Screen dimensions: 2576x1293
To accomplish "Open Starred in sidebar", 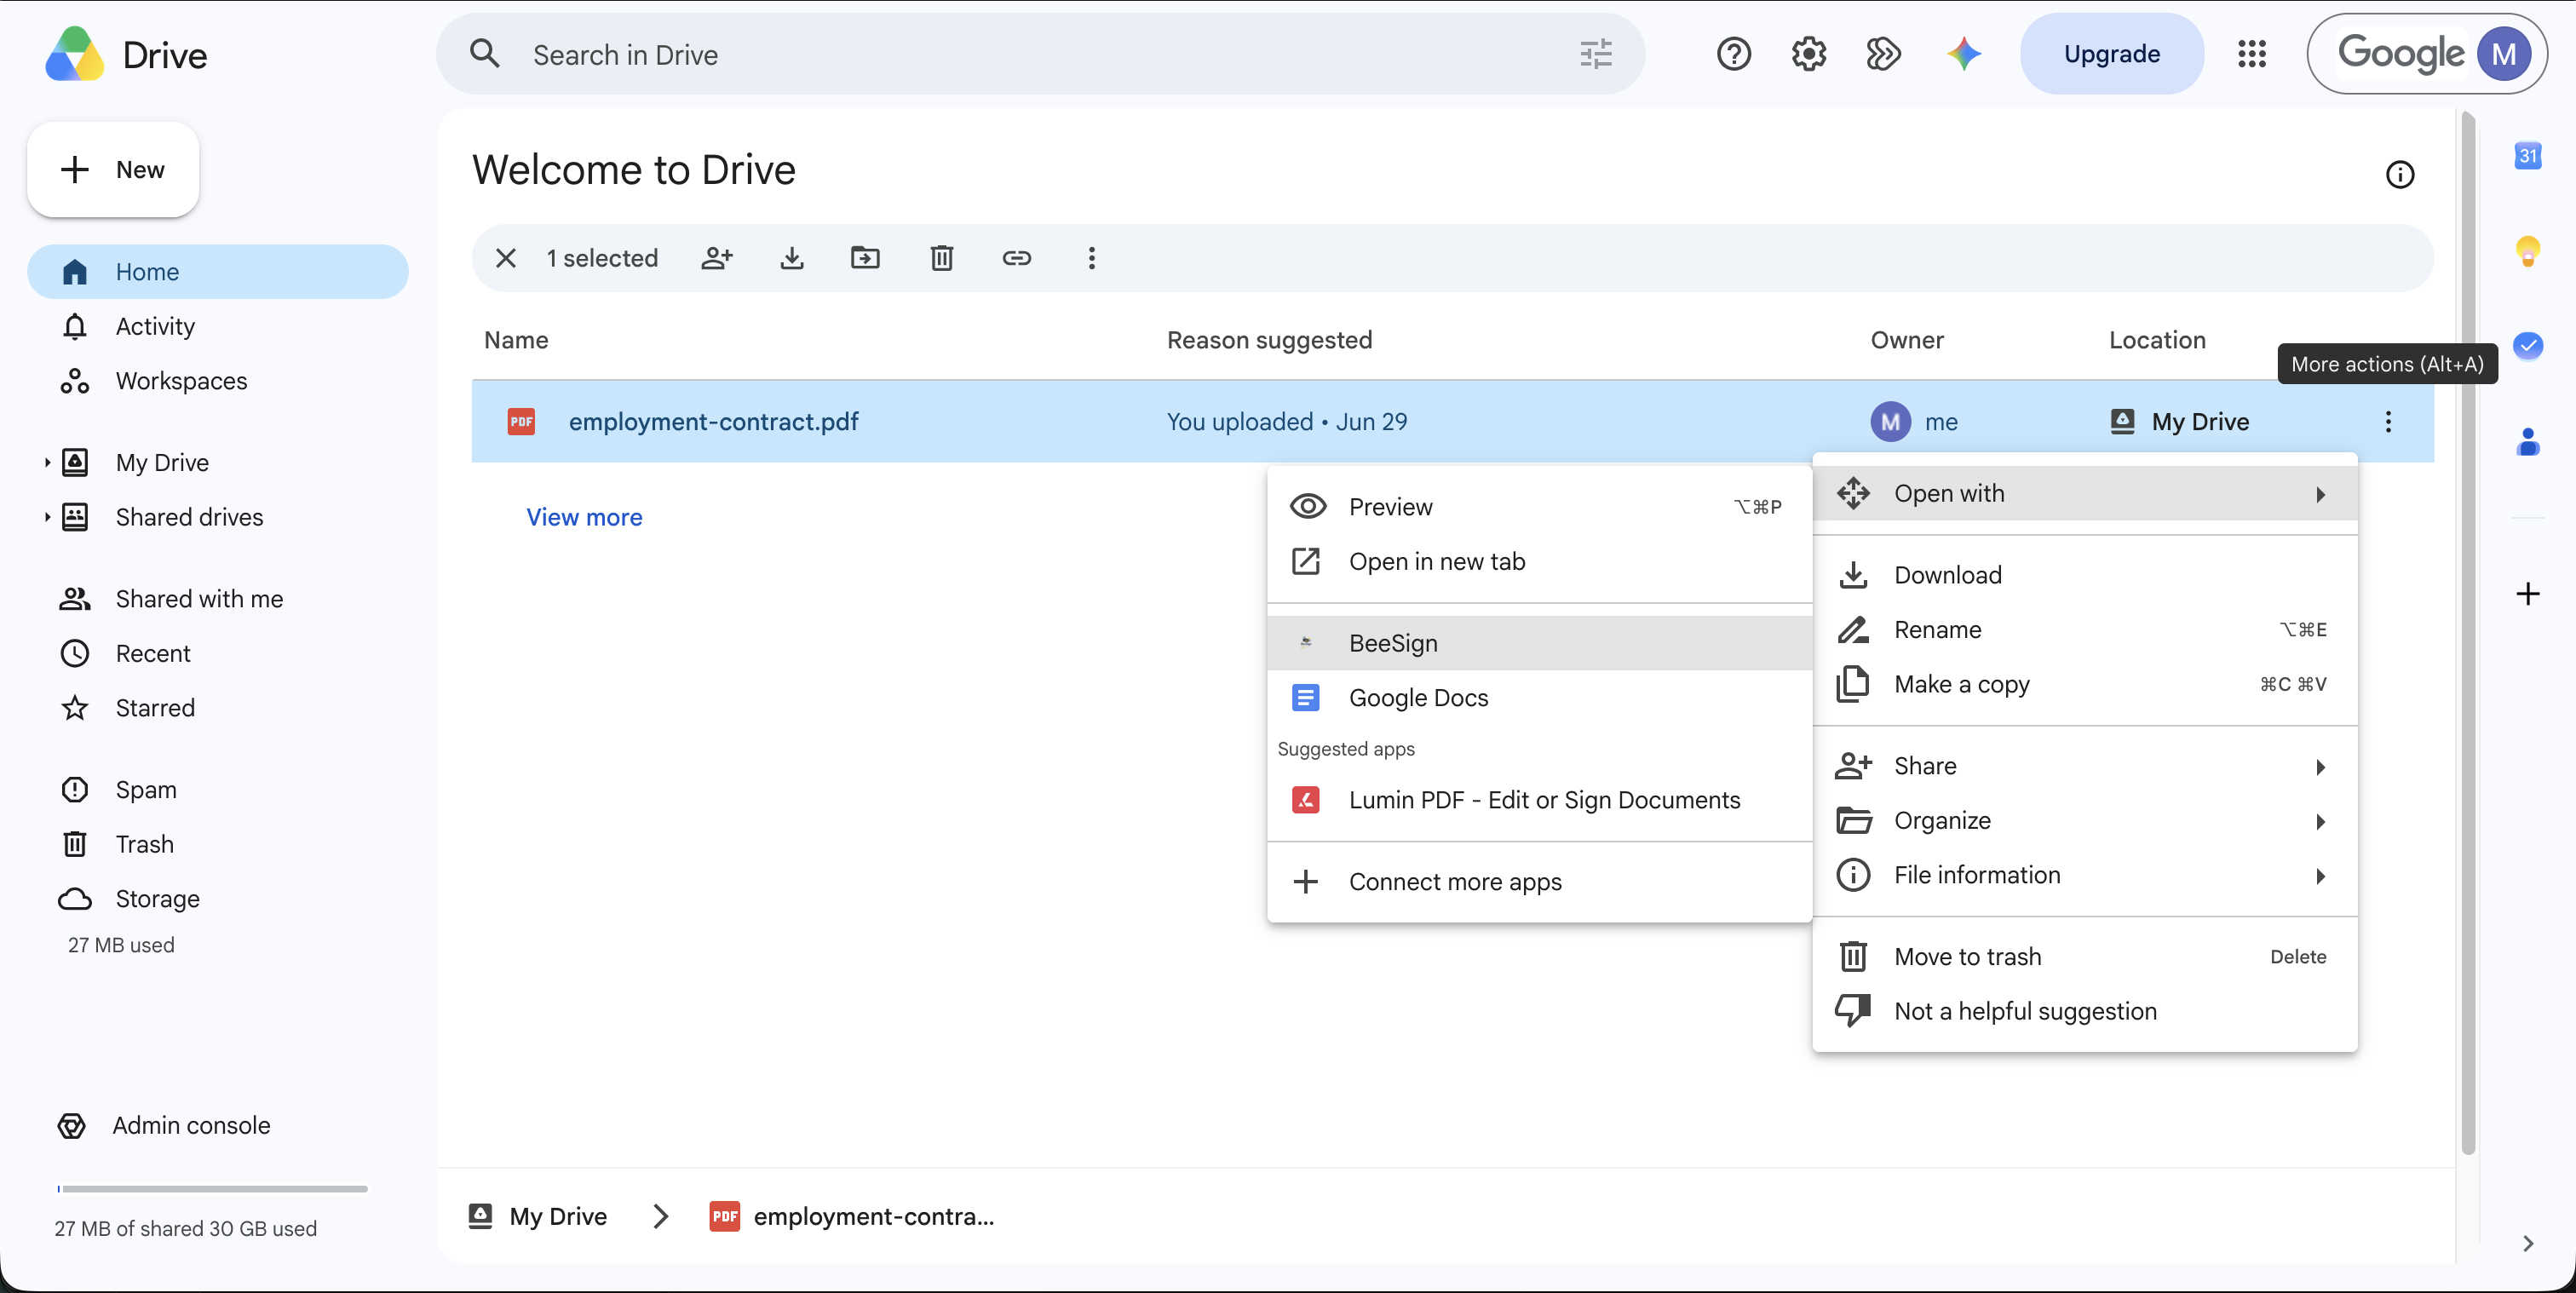I will (218, 708).
